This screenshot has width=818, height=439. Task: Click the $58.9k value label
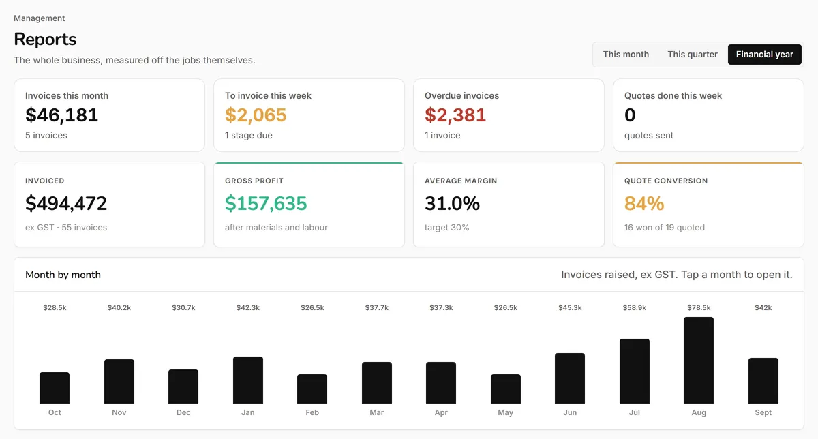[635, 308]
